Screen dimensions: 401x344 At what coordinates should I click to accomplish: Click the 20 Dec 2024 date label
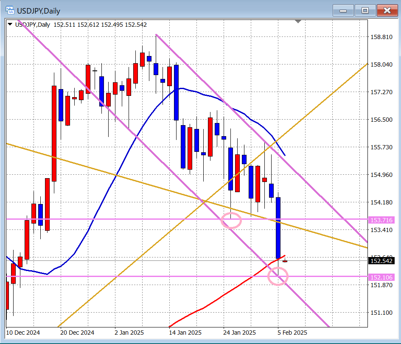(x=77, y=333)
